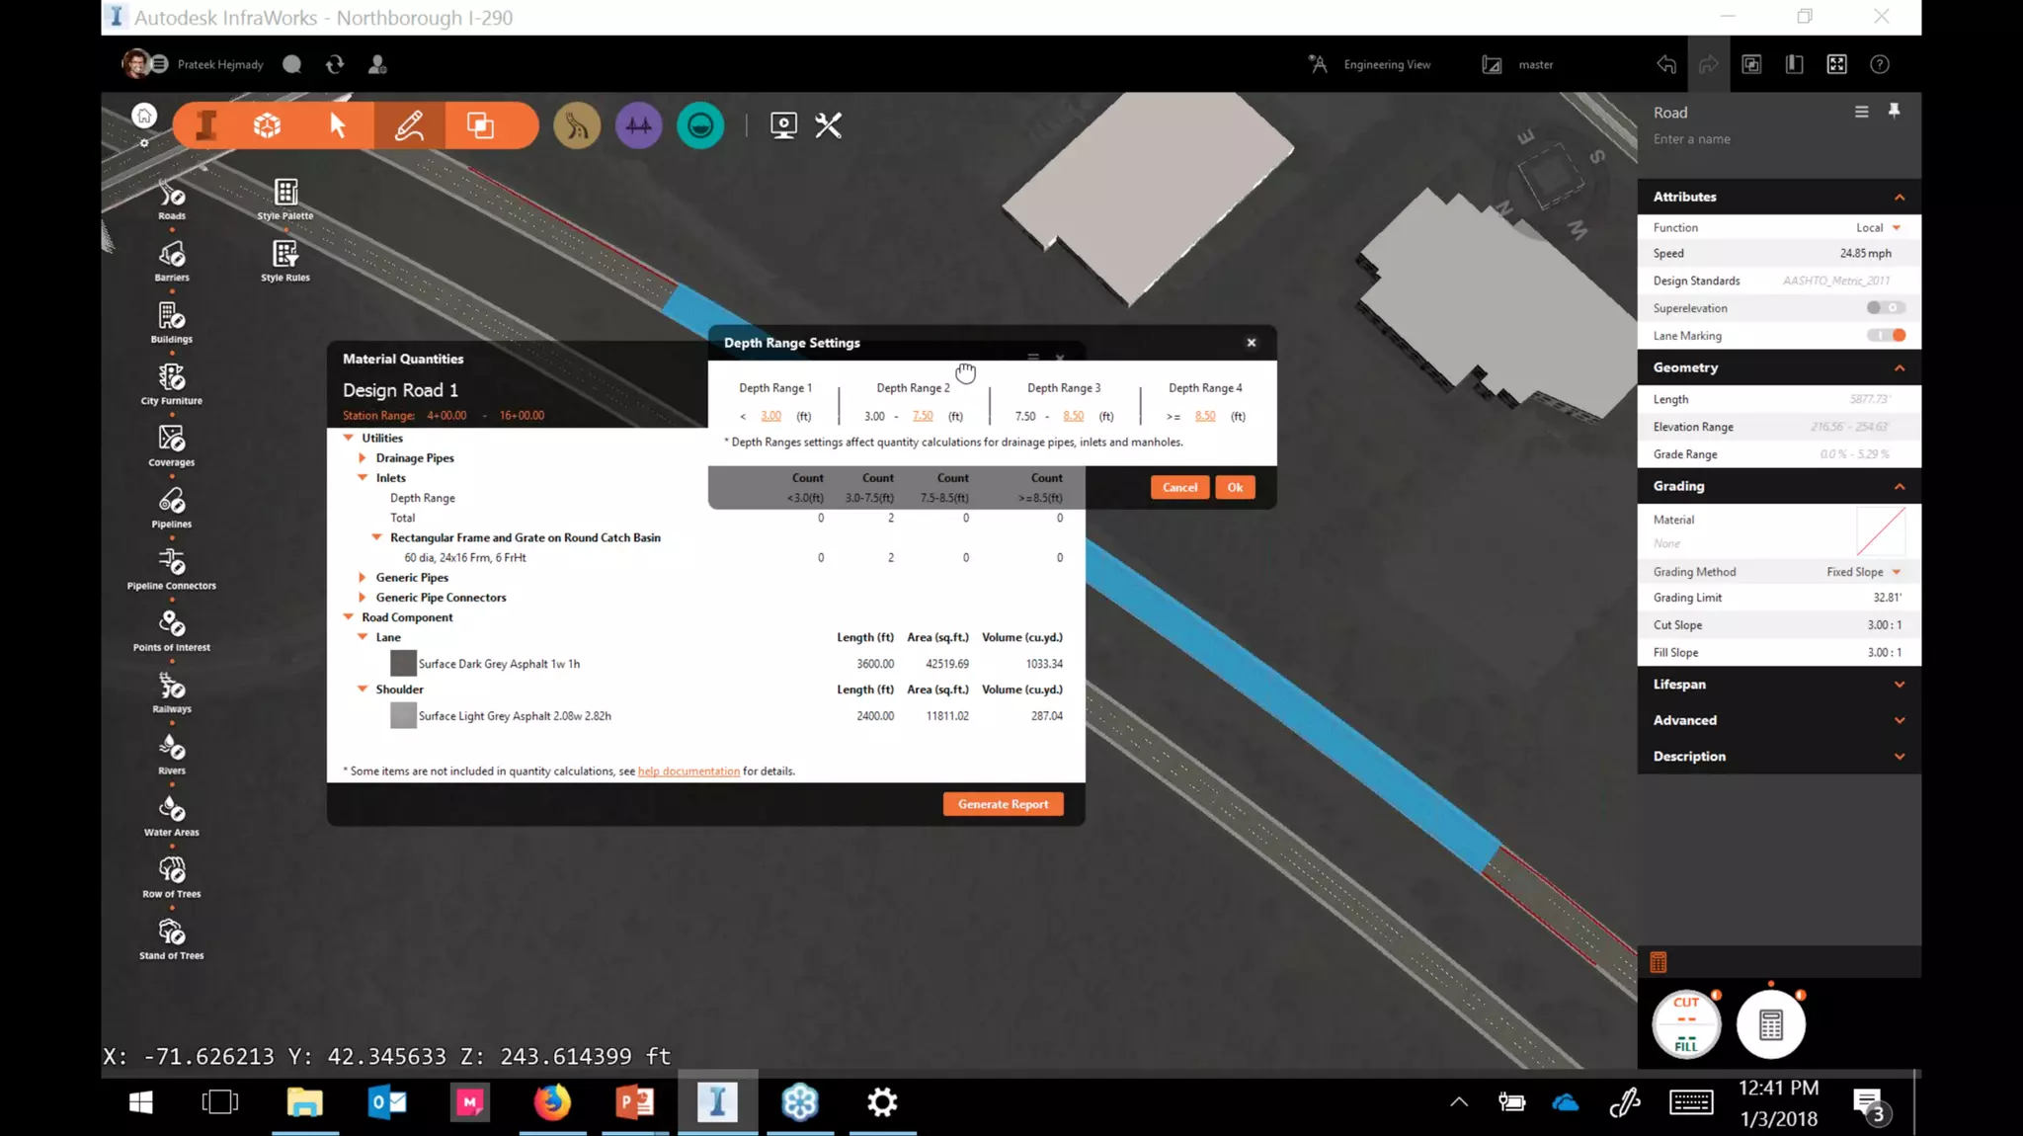
Task: Open the calculator quantities round button
Action: (x=1771, y=1024)
